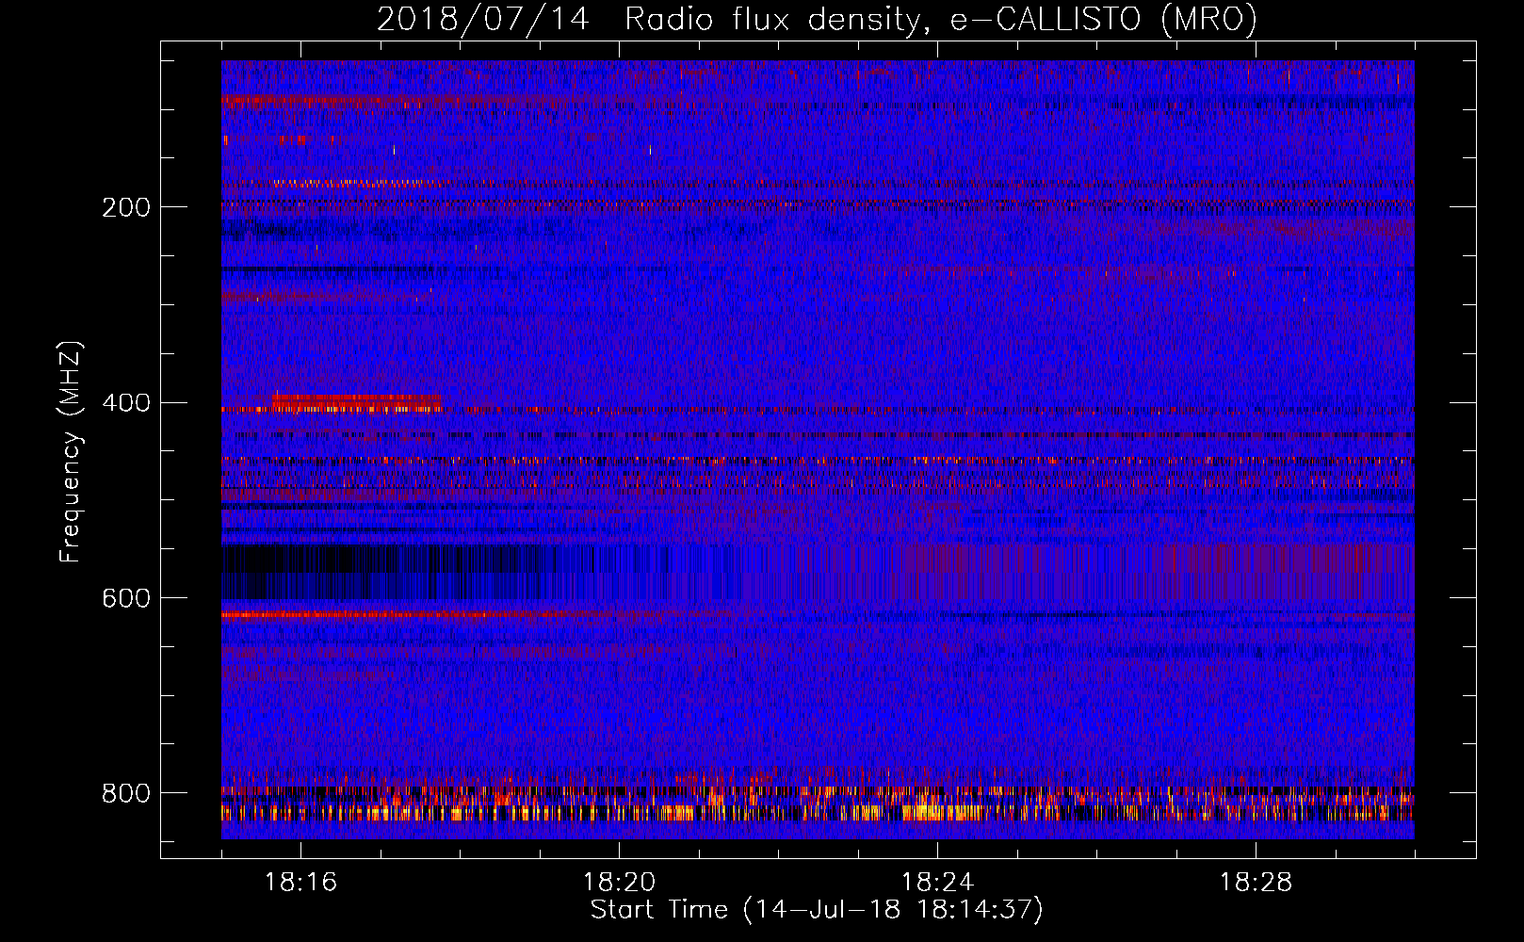
Task: Click the 18:20 time tick label
Action: click(x=619, y=883)
